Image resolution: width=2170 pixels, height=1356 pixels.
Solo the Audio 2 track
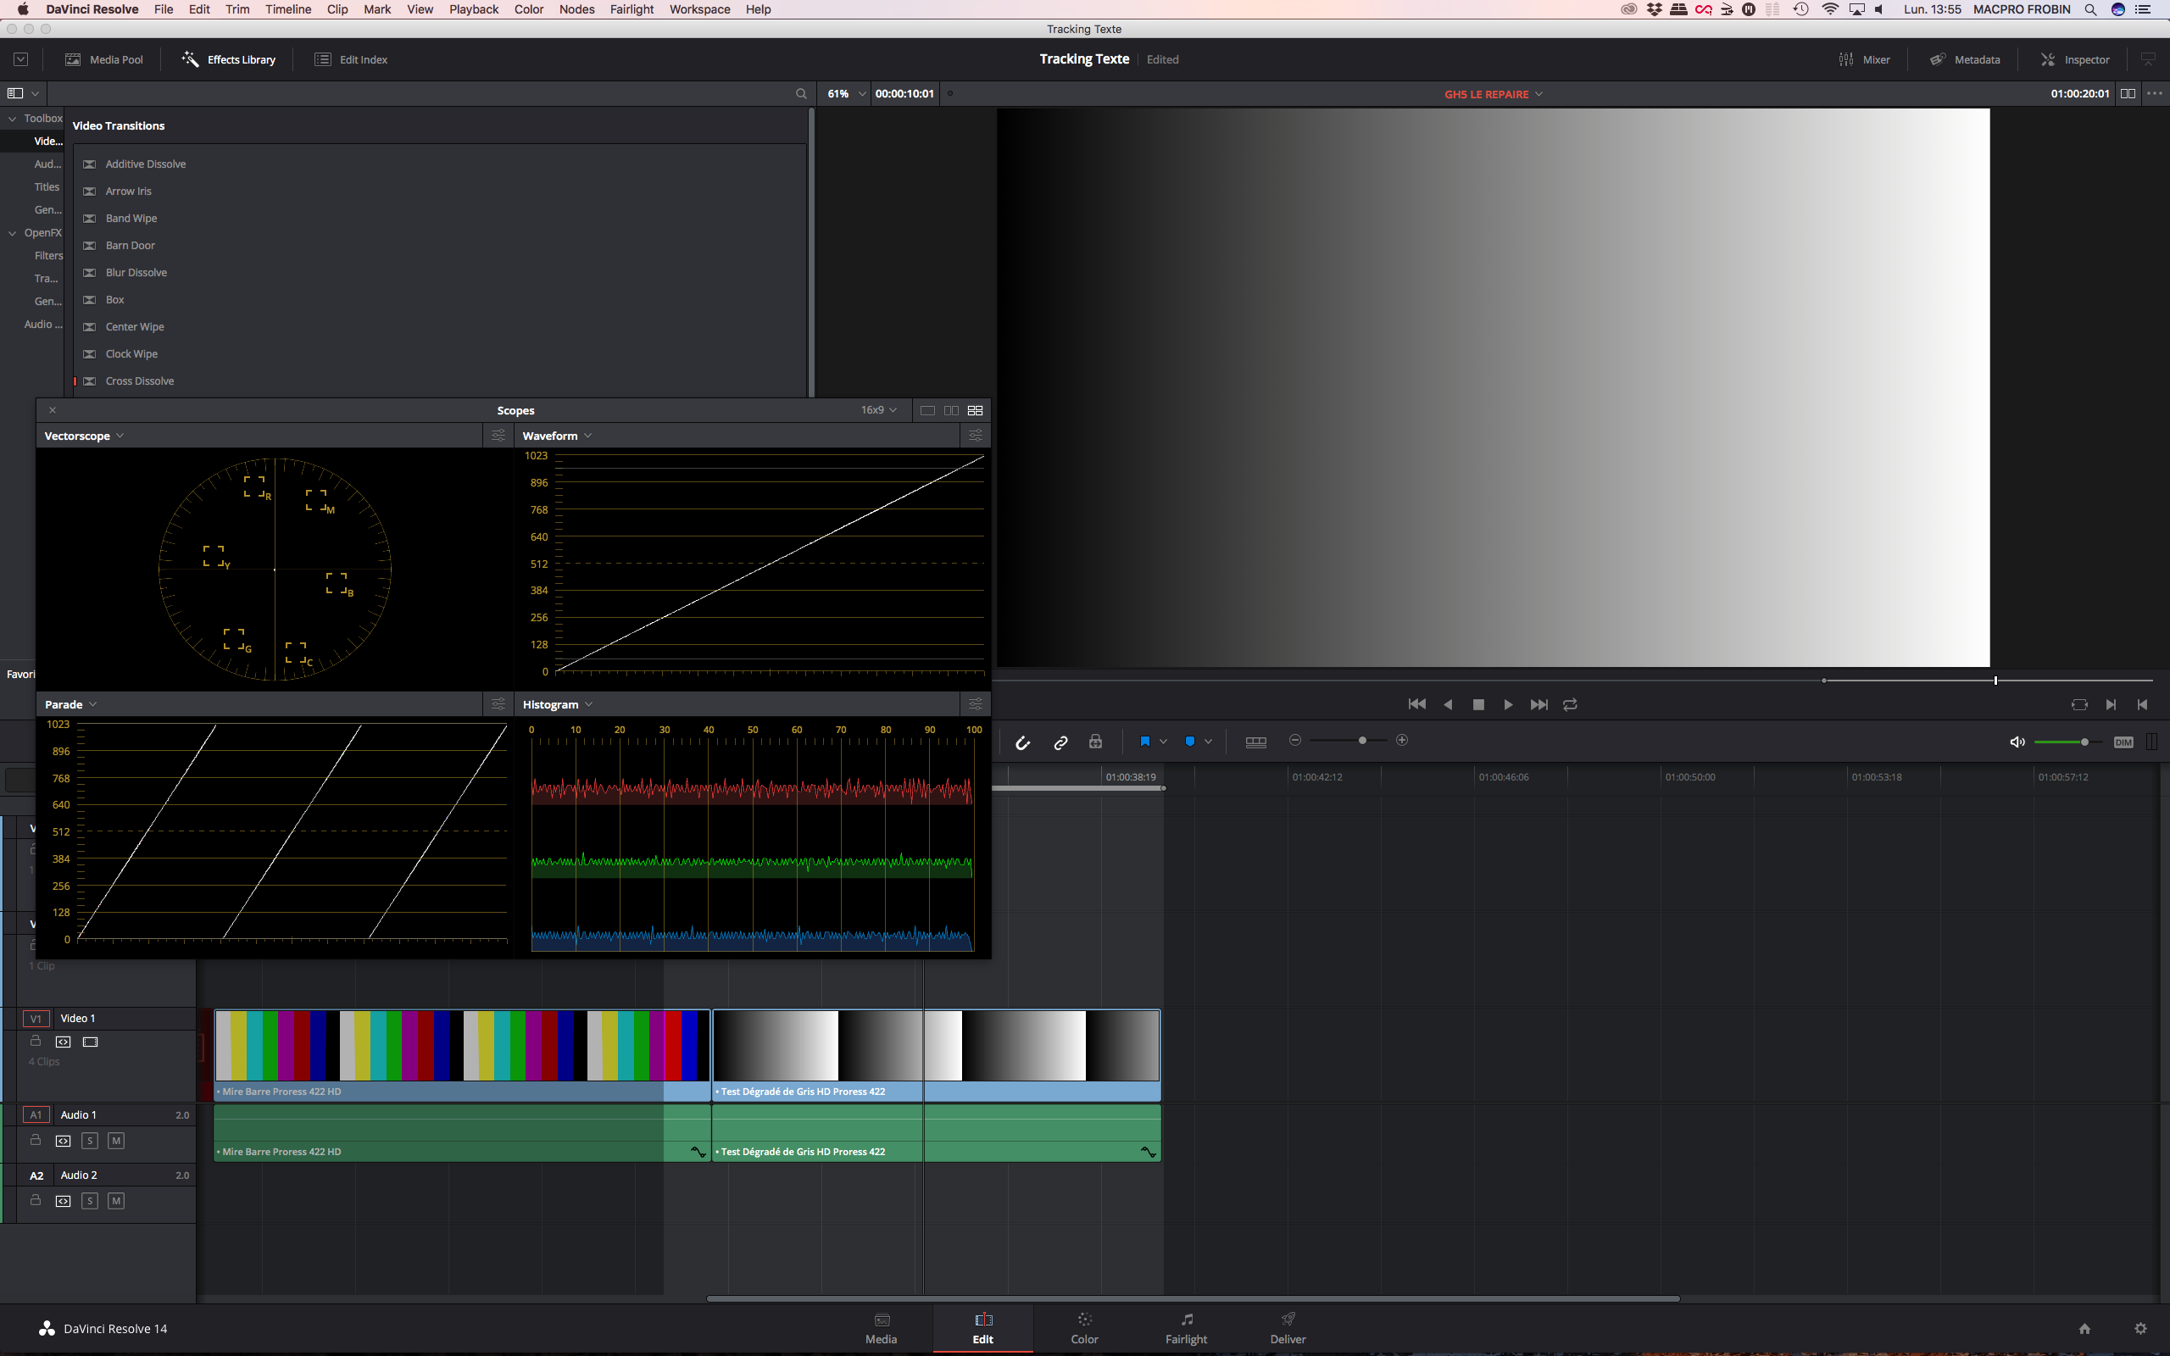(90, 1201)
